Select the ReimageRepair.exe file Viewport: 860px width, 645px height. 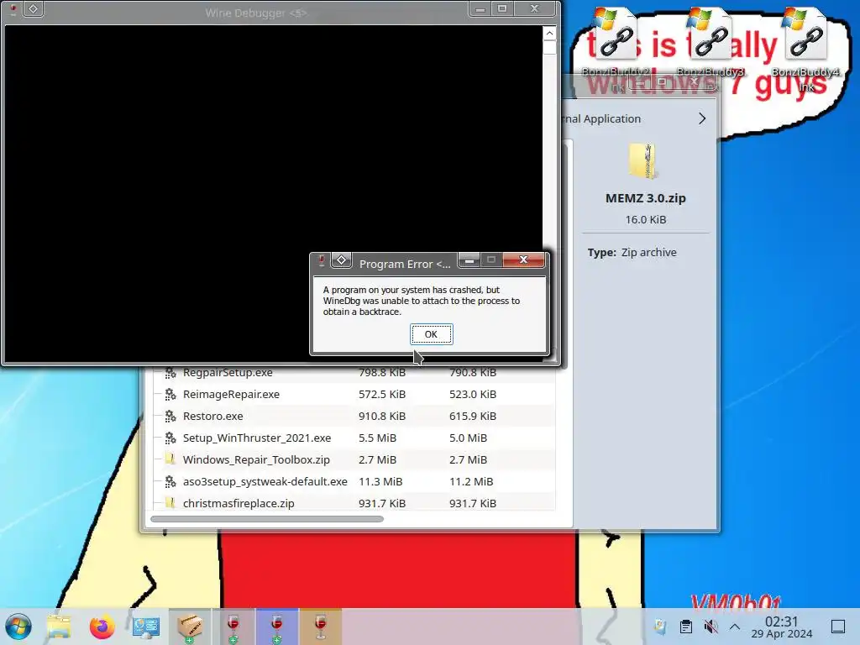click(x=231, y=394)
